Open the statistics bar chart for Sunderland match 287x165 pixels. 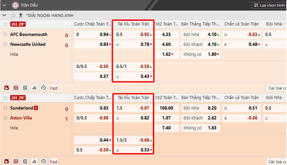(34, 161)
